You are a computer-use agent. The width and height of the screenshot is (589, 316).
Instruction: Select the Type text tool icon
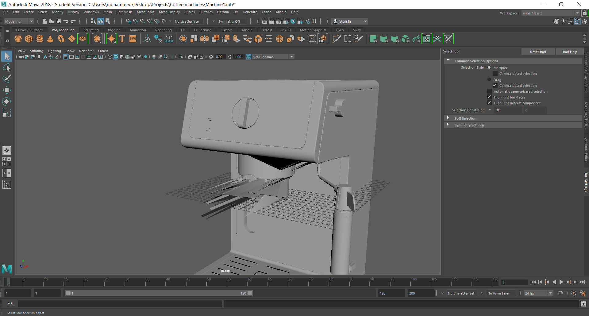tap(122, 39)
